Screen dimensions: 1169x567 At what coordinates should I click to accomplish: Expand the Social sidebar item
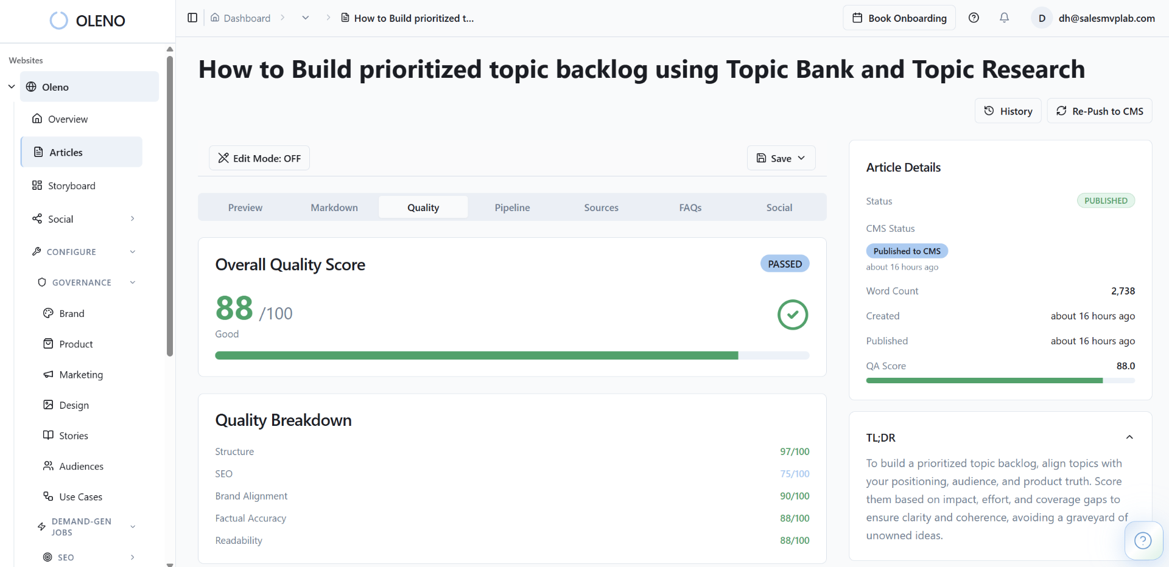click(x=133, y=218)
